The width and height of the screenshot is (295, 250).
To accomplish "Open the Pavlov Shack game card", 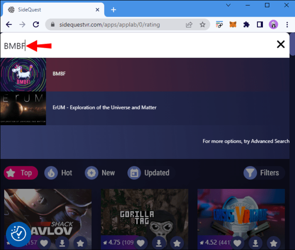I will coord(48,212).
